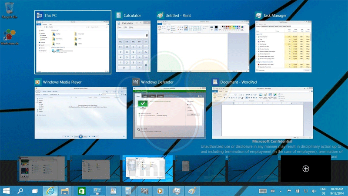This screenshot has width=348, height=196.
Task: Open File Explorer from the taskbar
Action: tap(65, 191)
